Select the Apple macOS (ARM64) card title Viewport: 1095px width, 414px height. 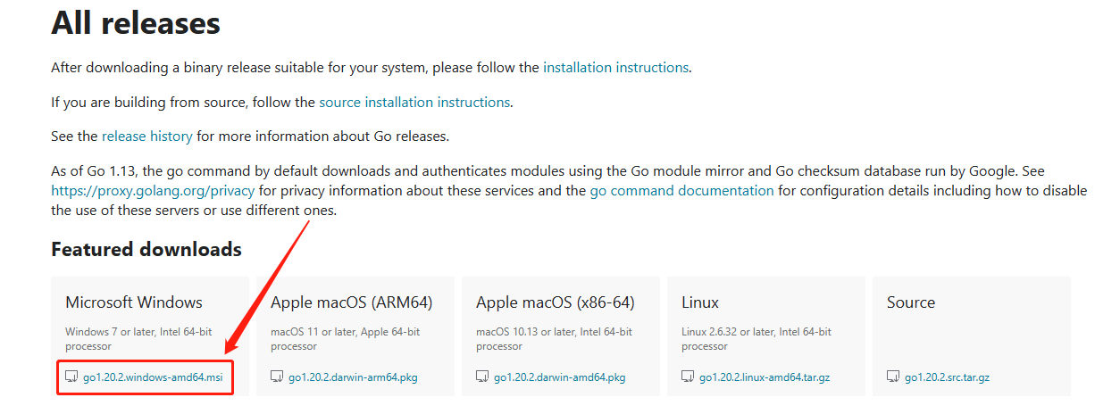point(352,302)
